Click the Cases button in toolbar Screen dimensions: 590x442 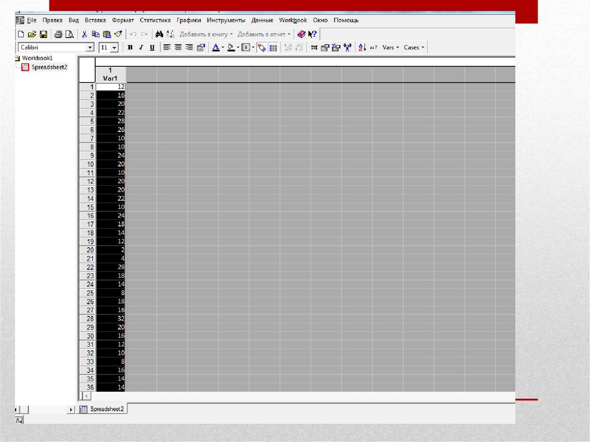(414, 47)
